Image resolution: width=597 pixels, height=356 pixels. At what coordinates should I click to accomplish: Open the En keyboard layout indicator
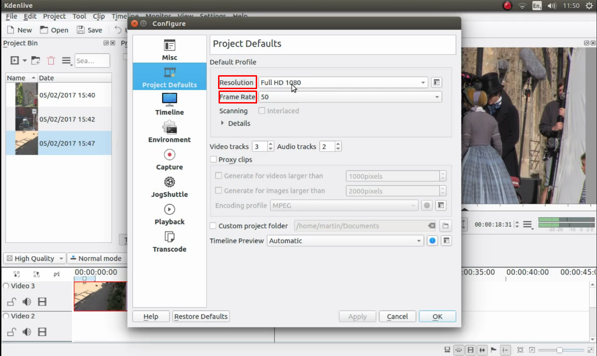tap(537, 6)
